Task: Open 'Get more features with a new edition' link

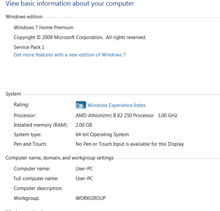Action: click(70, 55)
